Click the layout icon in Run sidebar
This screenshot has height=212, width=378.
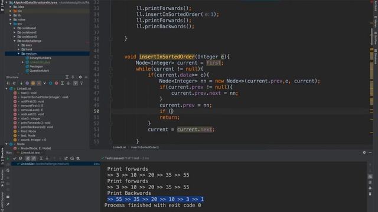pos(8,197)
